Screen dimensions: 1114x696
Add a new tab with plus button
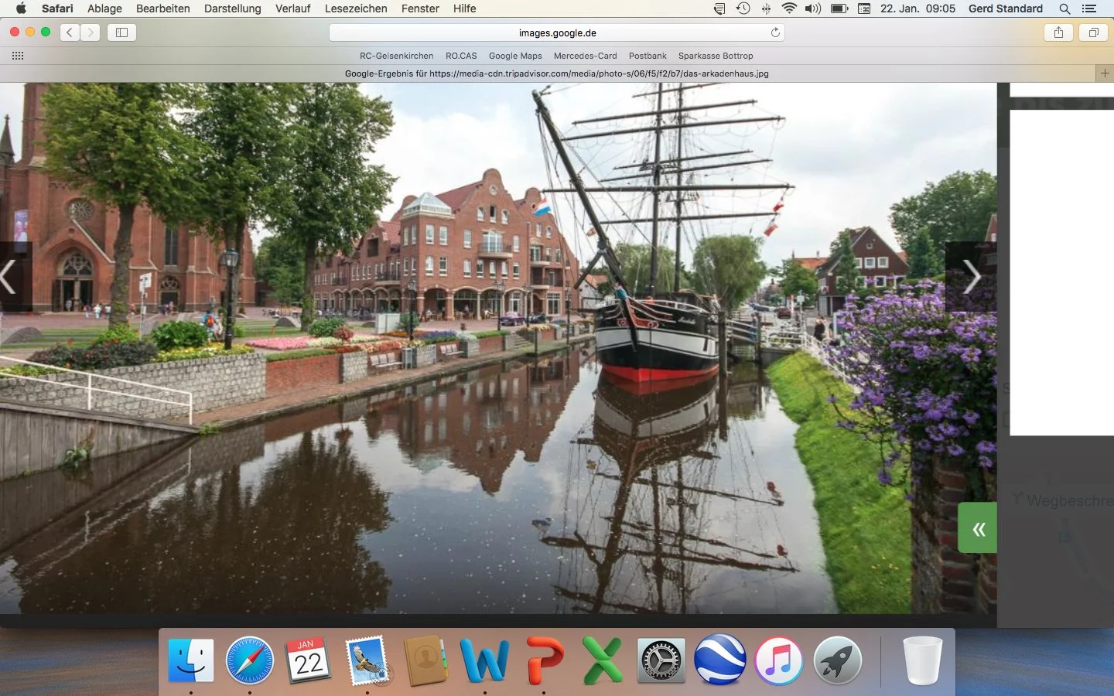coord(1105,73)
